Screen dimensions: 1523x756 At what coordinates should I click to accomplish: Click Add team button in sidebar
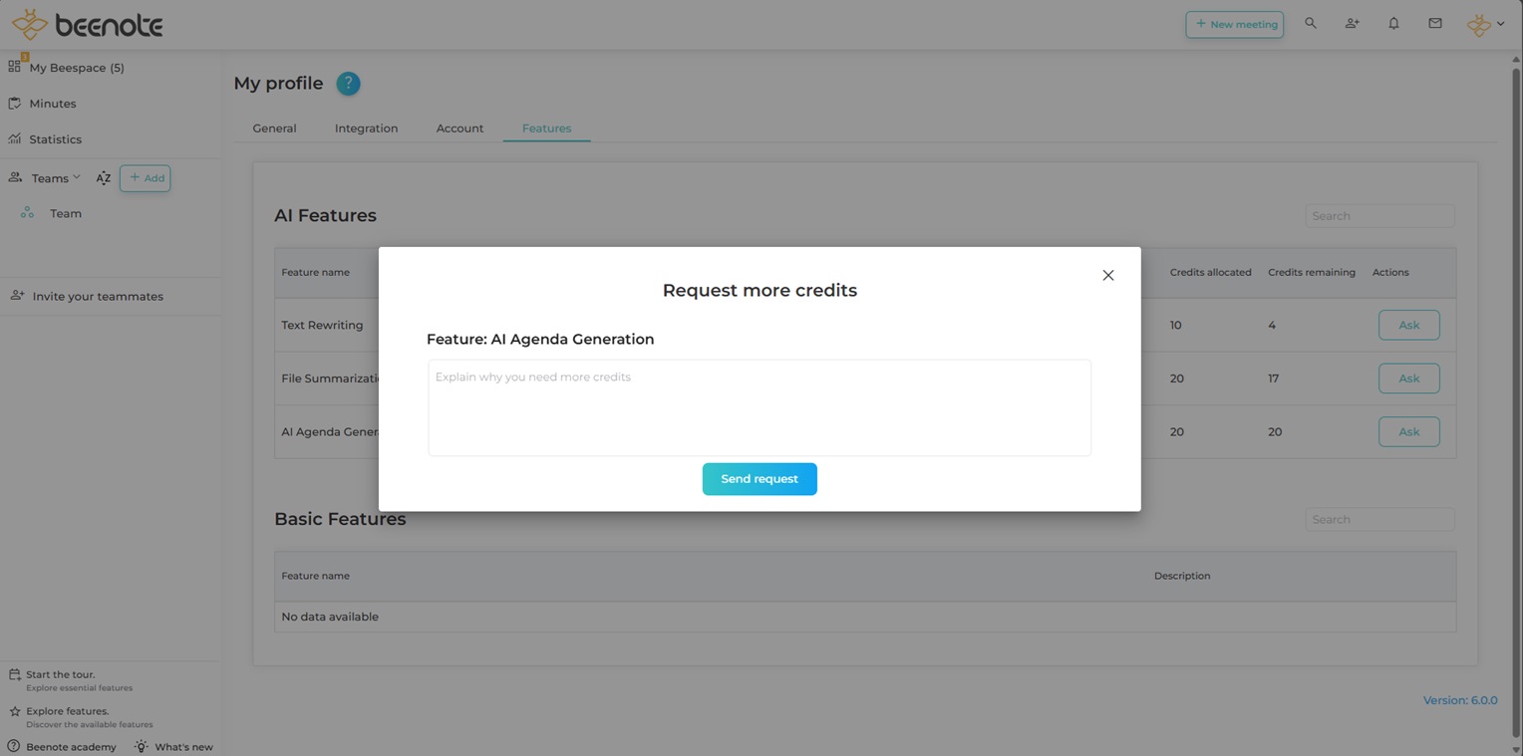146,178
